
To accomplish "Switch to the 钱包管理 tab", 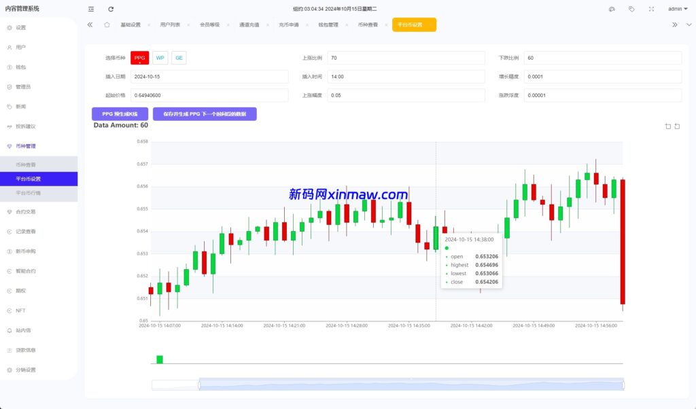I will (x=328, y=24).
